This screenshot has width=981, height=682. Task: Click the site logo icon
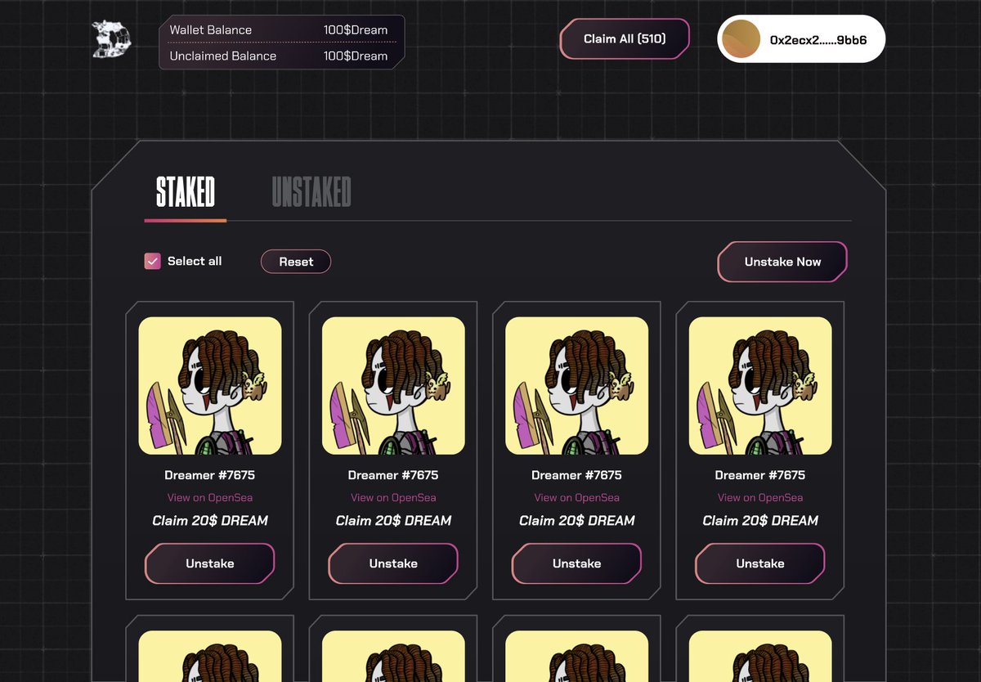[111, 39]
